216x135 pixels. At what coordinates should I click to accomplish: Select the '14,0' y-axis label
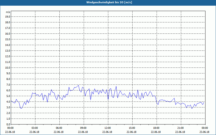(8, 45)
